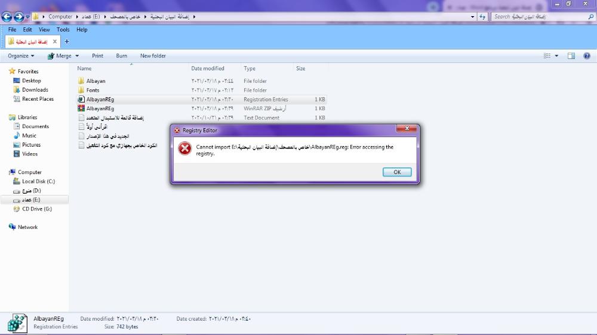This screenshot has width=597, height=335.
Task: Select the Albayan folder icon
Action: (x=81, y=81)
